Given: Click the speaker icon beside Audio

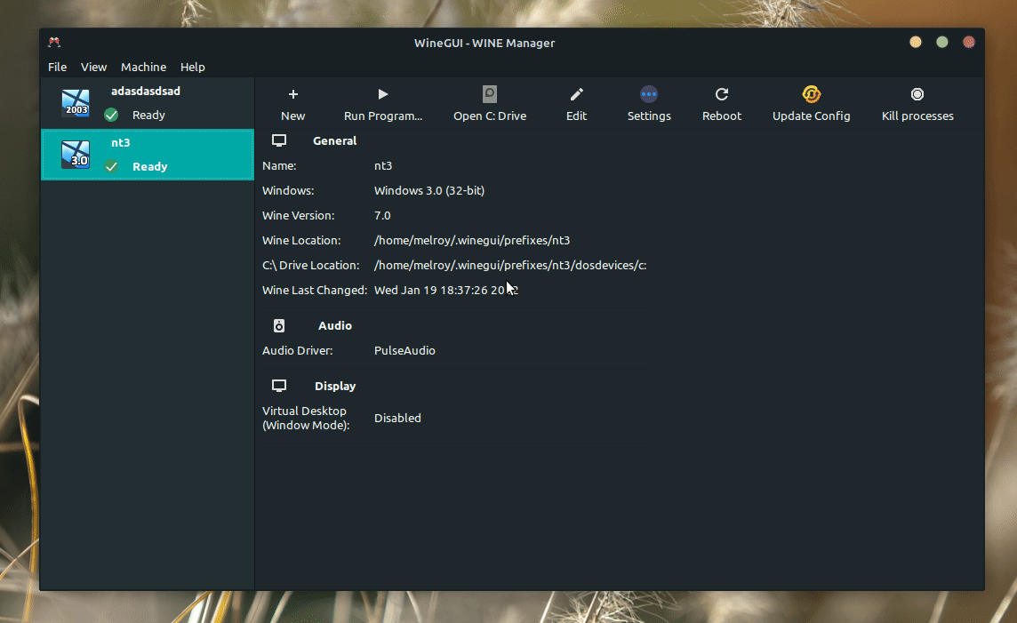Looking at the screenshot, I should point(279,325).
